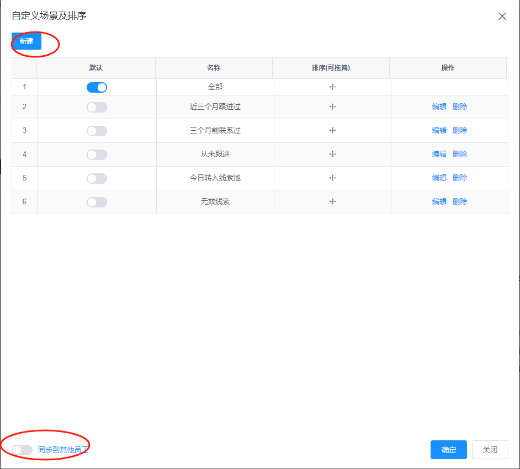
Task: Edit the 近三个月跟进过 scene
Action: coord(439,107)
